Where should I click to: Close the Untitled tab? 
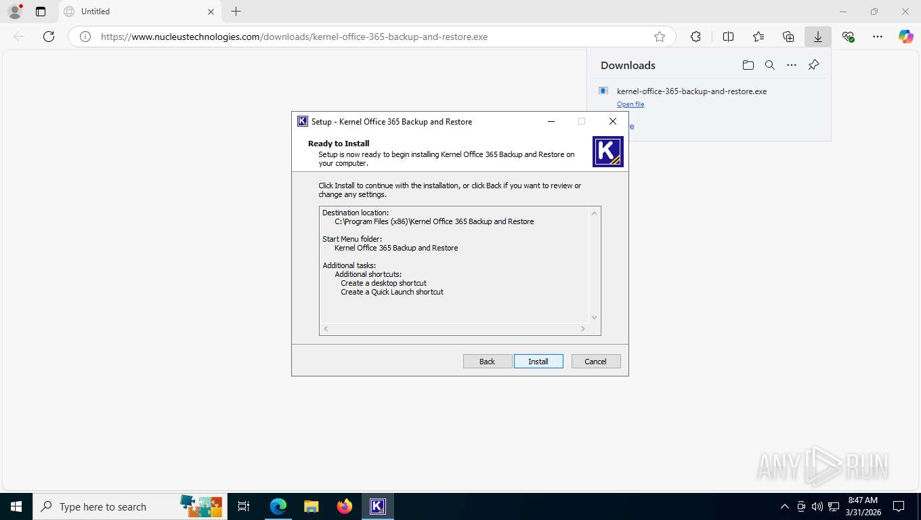(x=211, y=12)
